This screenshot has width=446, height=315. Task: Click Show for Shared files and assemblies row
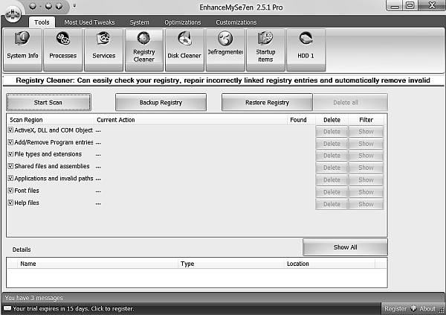coord(366,168)
